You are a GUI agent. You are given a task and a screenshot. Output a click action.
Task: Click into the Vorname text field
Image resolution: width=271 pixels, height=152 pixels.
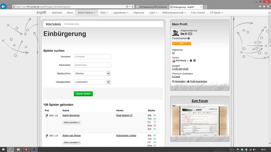pyautogui.click(x=92, y=57)
